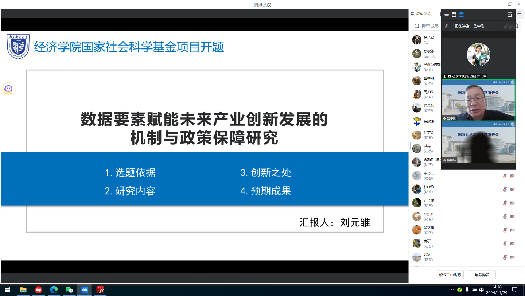
Task: Open Microsoft Edge from the taskbar
Action: point(54,290)
